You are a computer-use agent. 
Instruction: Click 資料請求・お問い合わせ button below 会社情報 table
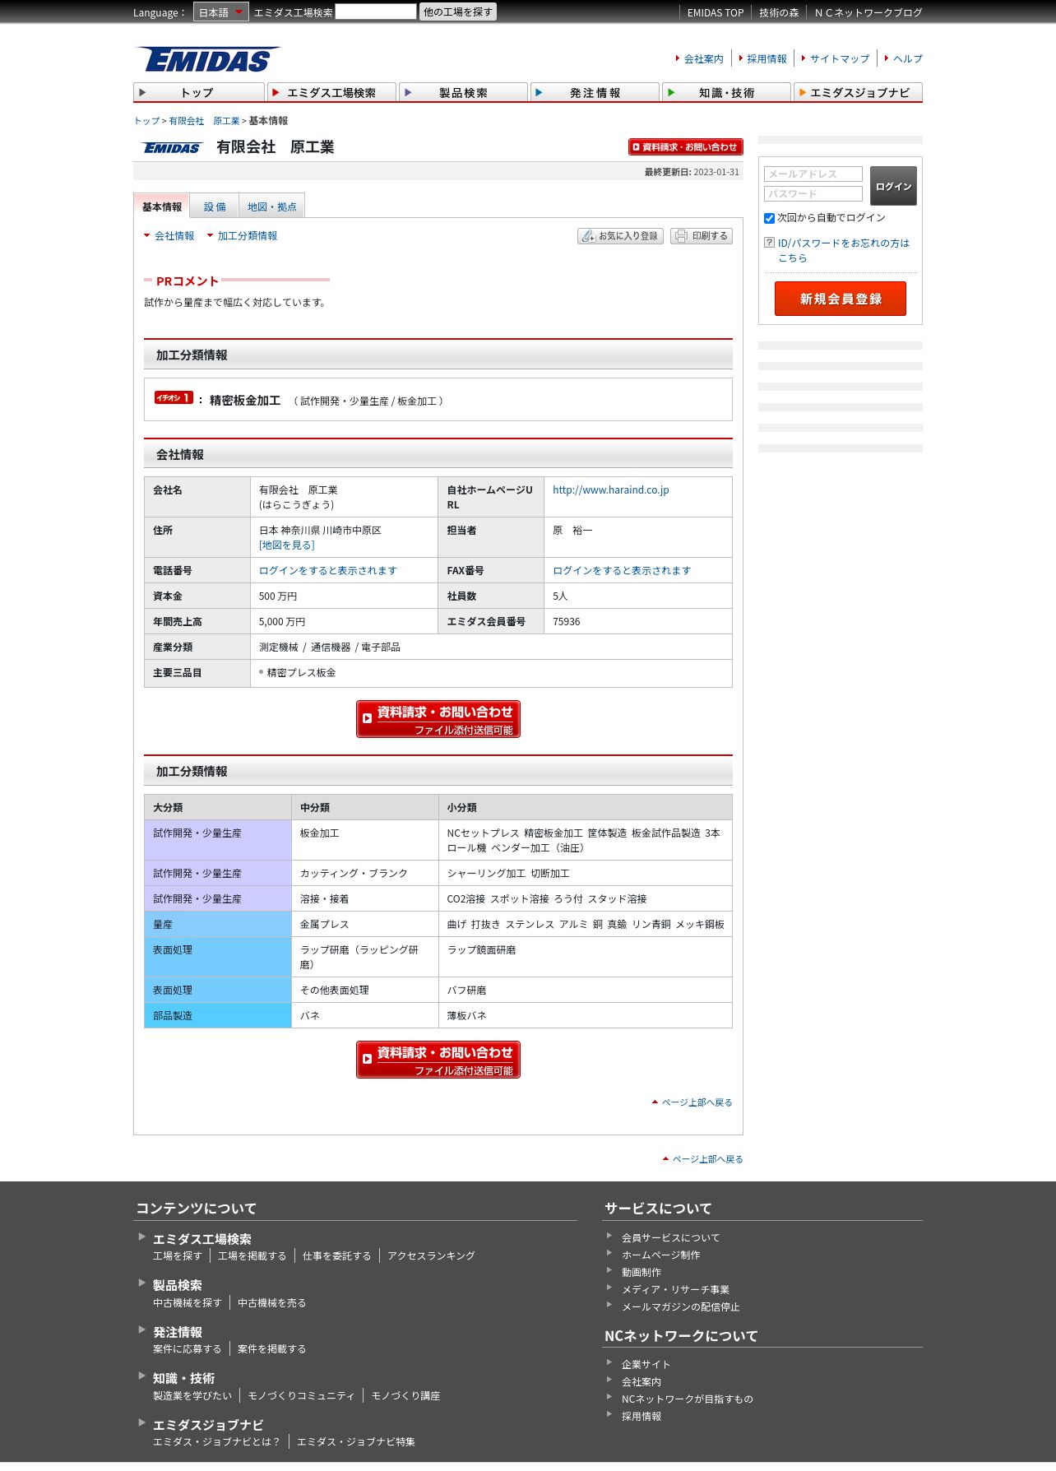[438, 719]
